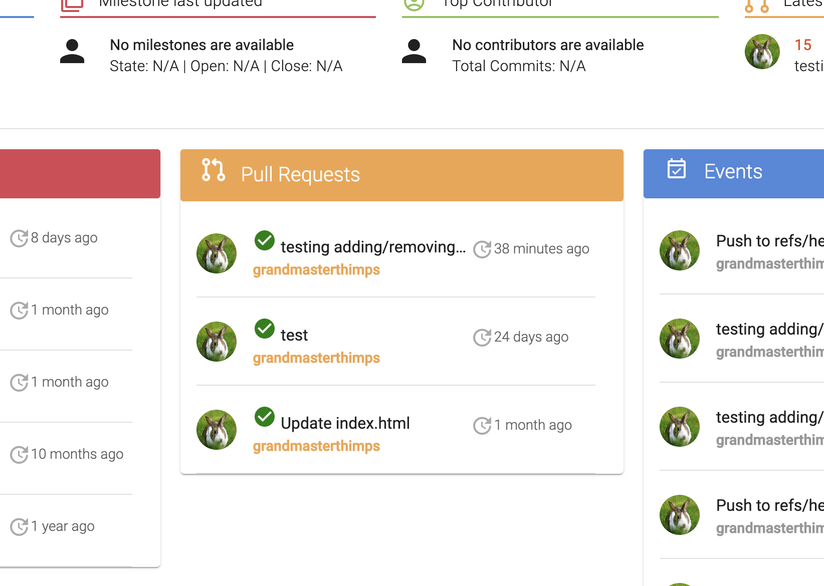The height and width of the screenshot is (586, 824).
Task: Open the grandmasterthimps link under Update index.html
Action: coord(316,446)
